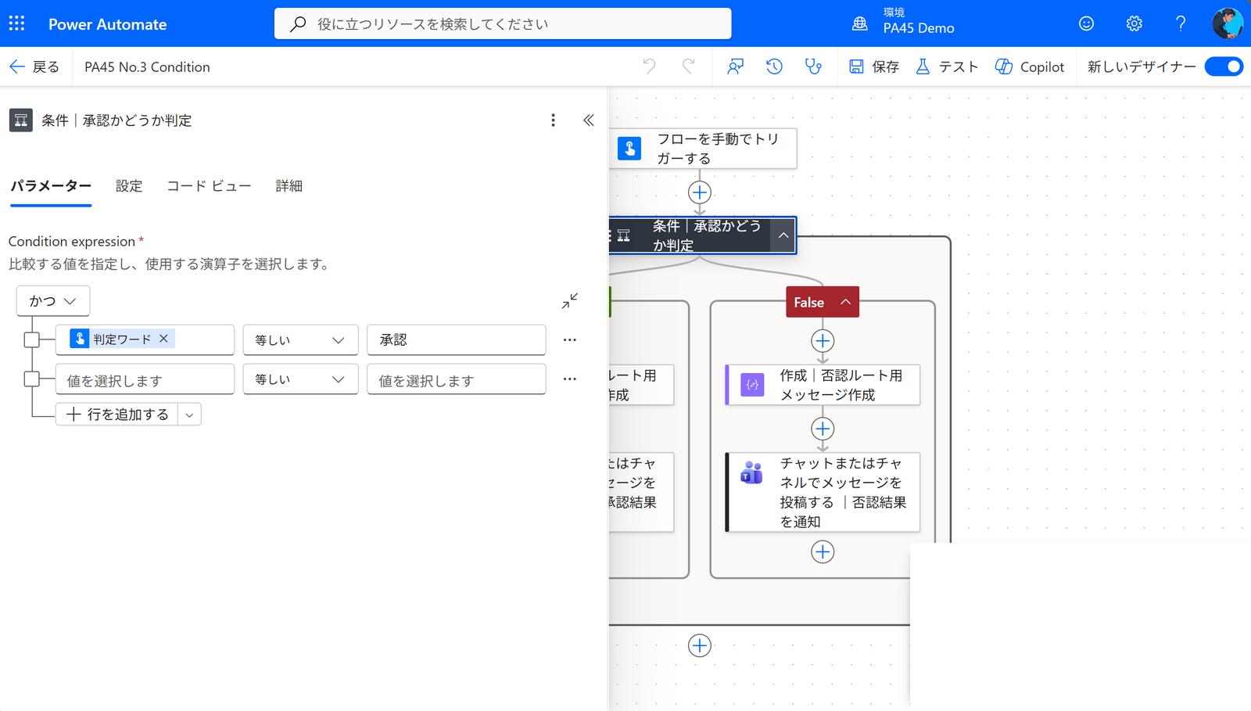Open the version history clock icon
The image size is (1251, 711).
pyautogui.click(x=774, y=66)
